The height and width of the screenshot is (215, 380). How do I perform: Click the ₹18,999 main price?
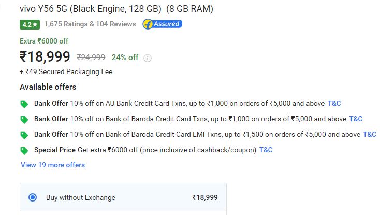(45, 56)
